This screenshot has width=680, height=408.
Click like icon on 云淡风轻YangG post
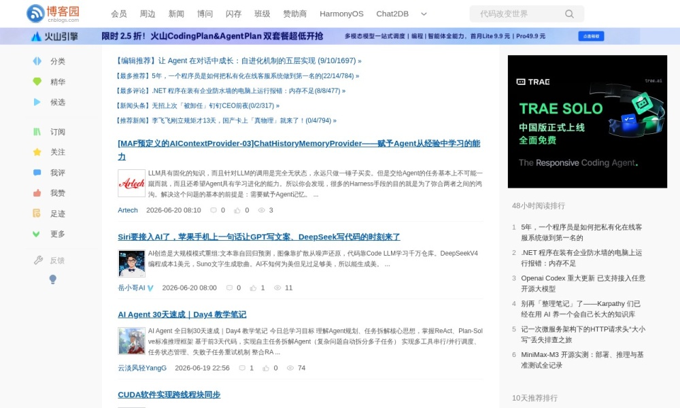(x=266, y=368)
